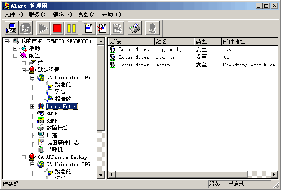The image size is (281, 190).
Task: Click the yellow Pause service button
Action: point(71,28)
